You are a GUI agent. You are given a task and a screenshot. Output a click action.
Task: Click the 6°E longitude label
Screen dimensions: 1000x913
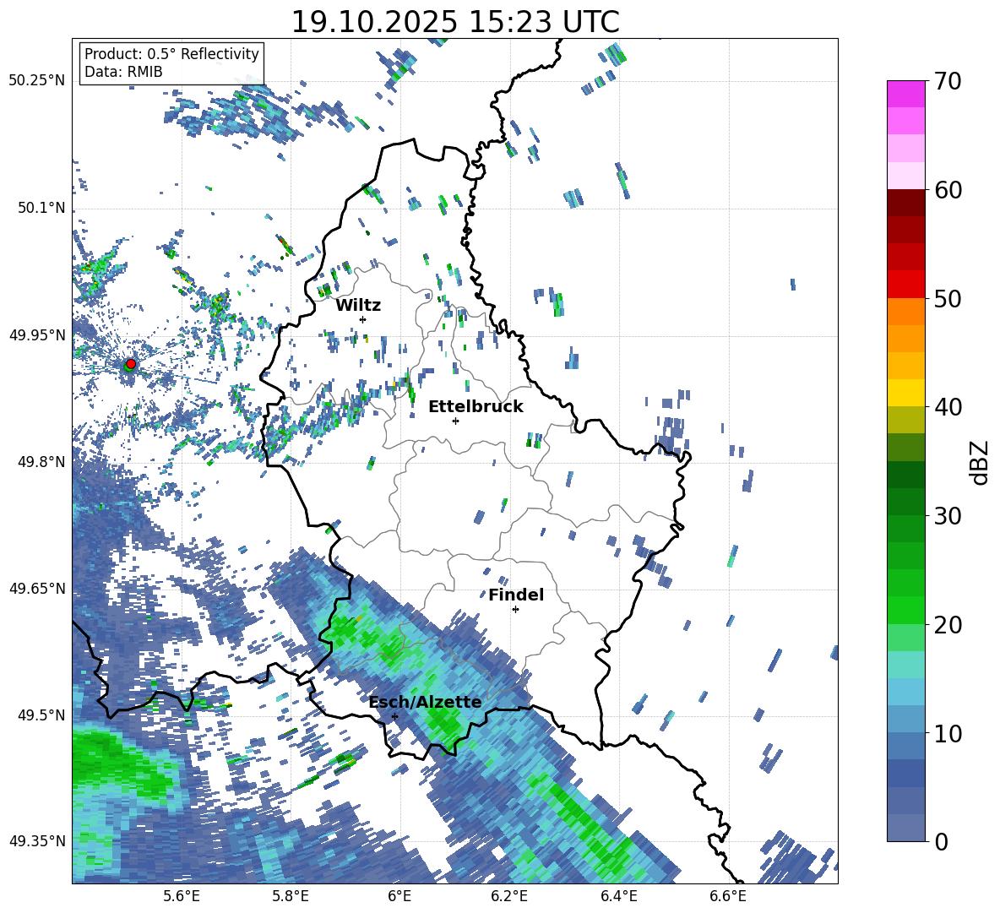[399, 896]
